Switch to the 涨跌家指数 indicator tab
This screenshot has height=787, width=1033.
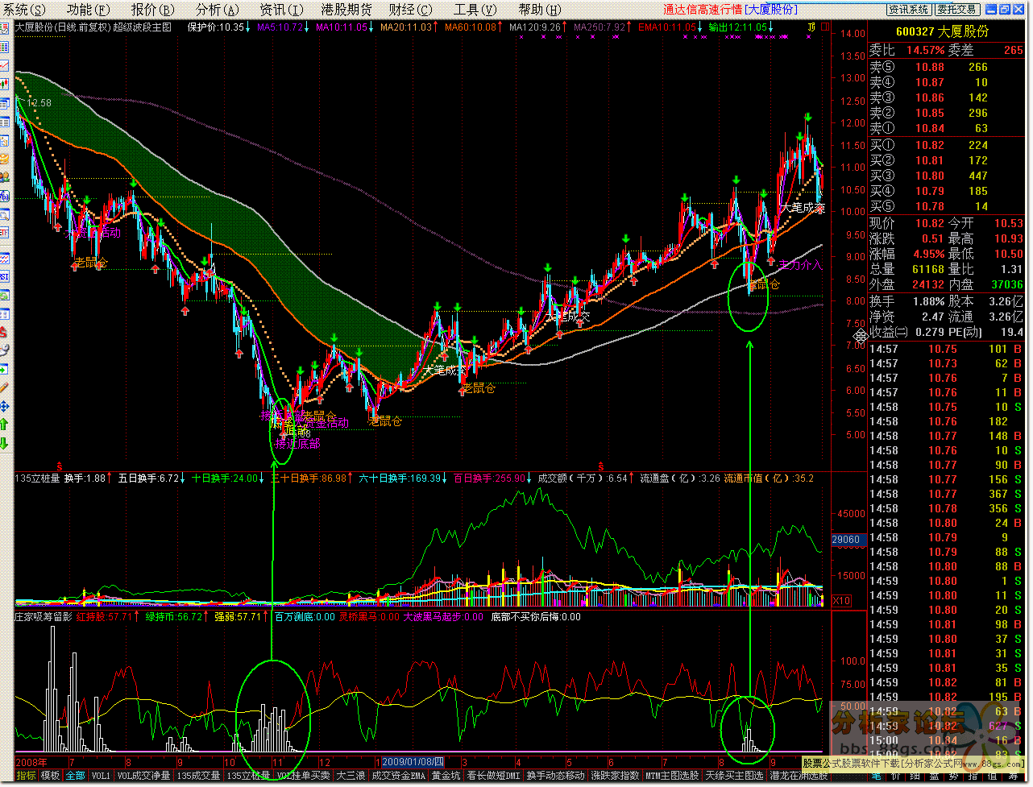[x=616, y=776]
